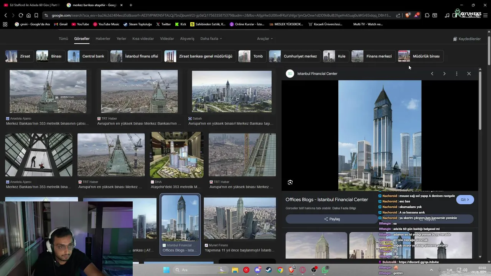The width and height of the screenshot is (491, 276).
Task: Open the Istanbul Financial Center source header
Action: [312, 74]
